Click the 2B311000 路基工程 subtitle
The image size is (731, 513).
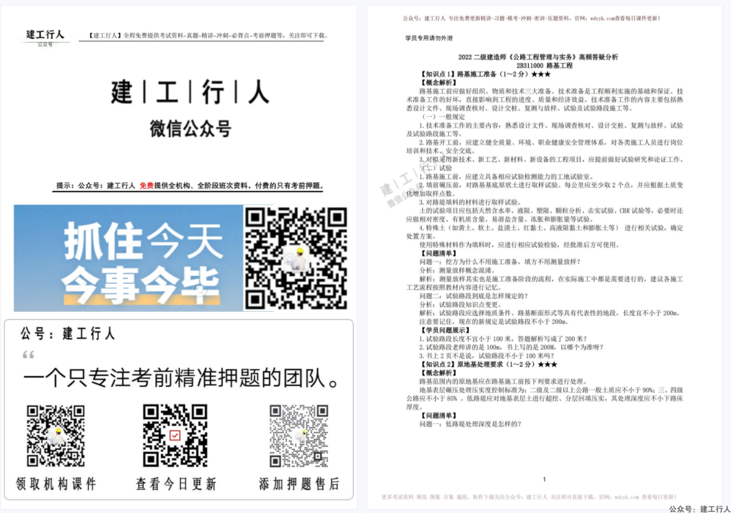(x=544, y=66)
